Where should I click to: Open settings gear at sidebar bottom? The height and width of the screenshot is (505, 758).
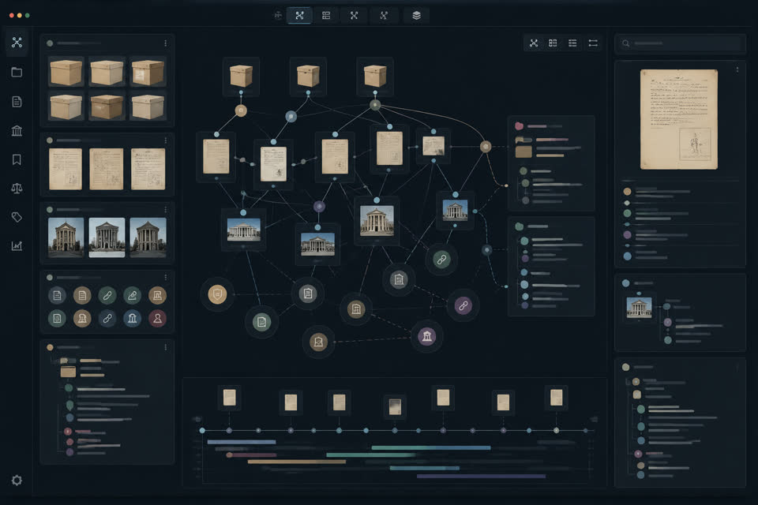17,480
